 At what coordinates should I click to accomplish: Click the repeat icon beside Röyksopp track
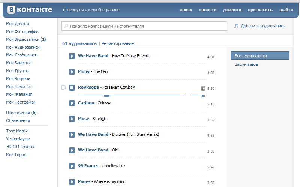point(63,88)
